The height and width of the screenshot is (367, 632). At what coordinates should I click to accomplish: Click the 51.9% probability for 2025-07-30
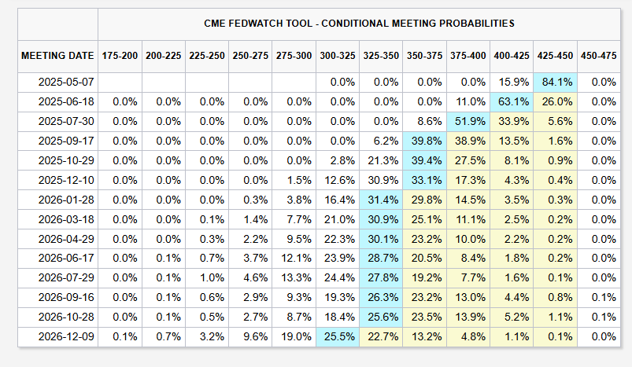tap(468, 121)
